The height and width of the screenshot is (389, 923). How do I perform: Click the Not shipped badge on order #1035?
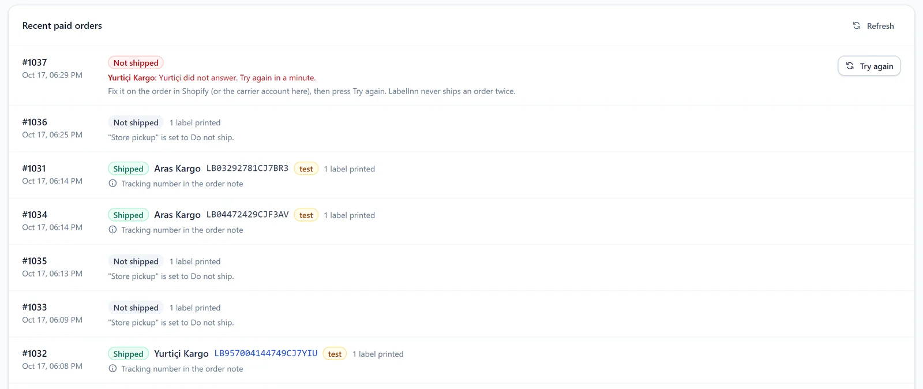136,261
